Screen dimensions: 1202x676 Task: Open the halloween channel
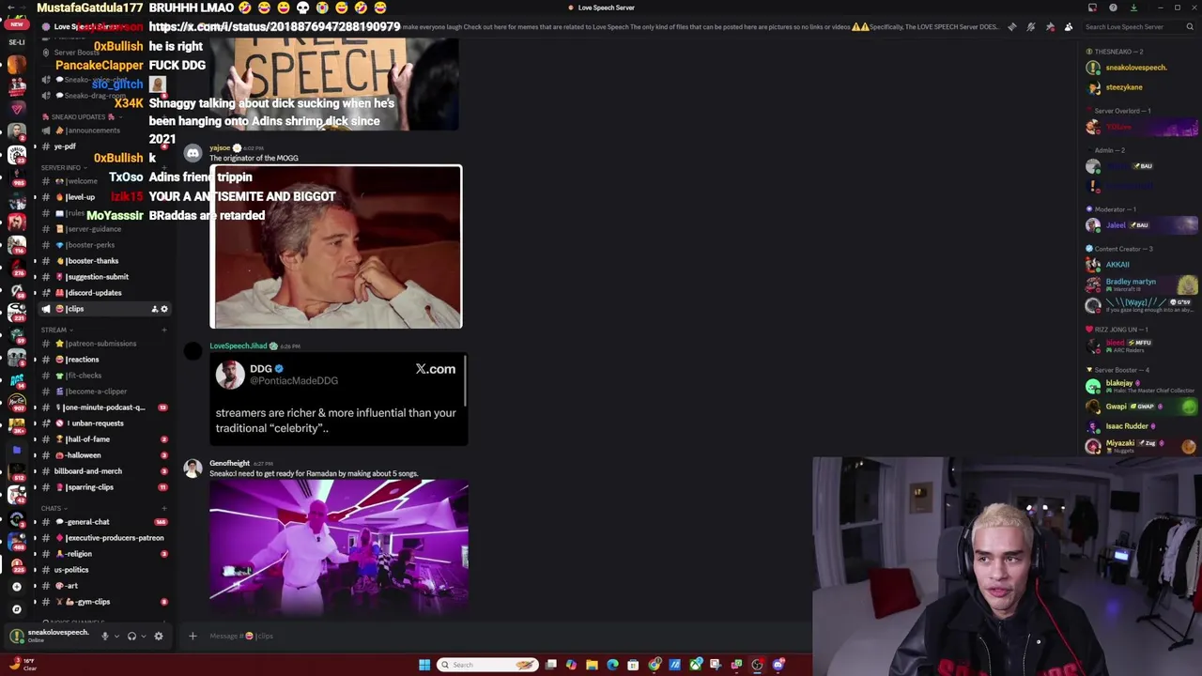pyautogui.click(x=103, y=455)
